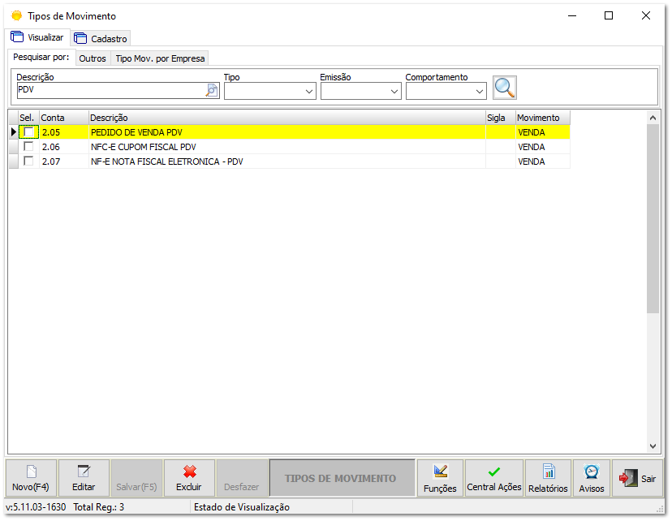Check the Avisos notifications

[x=591, y=478]
